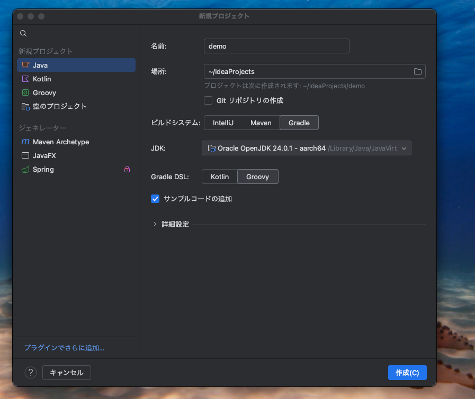Click the search magnifier icon
This screenshot has width=475, height=399.
(x=23, y=33)
